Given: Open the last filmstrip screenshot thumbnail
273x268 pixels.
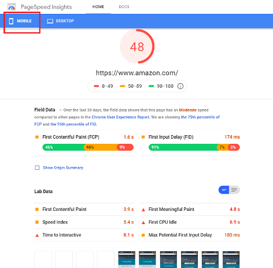Looking at the screenshot, I should [x=231, y=259].
